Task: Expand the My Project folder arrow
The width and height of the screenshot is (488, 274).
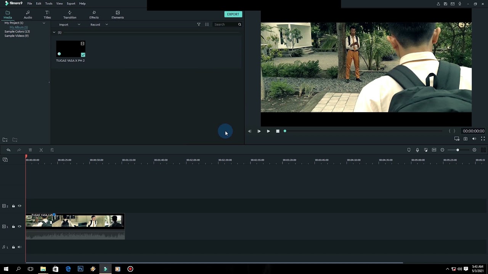Action: [x=44, y=23]
